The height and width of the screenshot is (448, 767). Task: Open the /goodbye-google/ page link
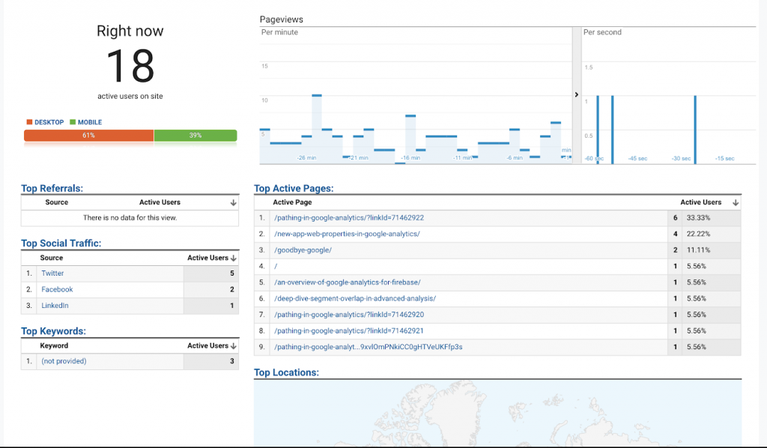coord(303,250)
